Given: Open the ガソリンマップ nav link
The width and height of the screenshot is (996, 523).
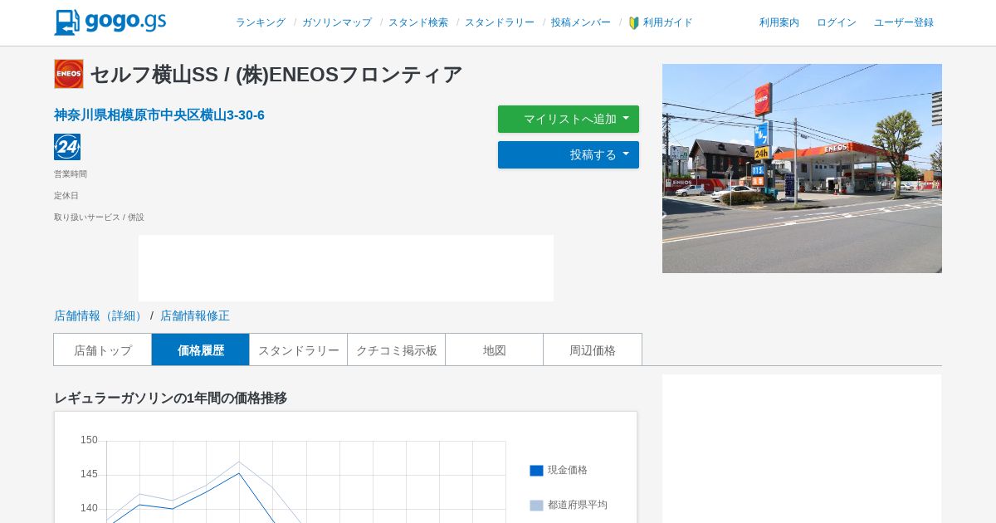Looking at the screenshot, I should [x=337, y=22].
